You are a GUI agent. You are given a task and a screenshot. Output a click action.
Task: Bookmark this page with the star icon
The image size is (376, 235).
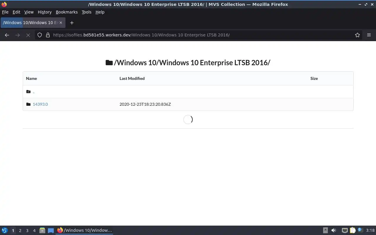[357, 35]
